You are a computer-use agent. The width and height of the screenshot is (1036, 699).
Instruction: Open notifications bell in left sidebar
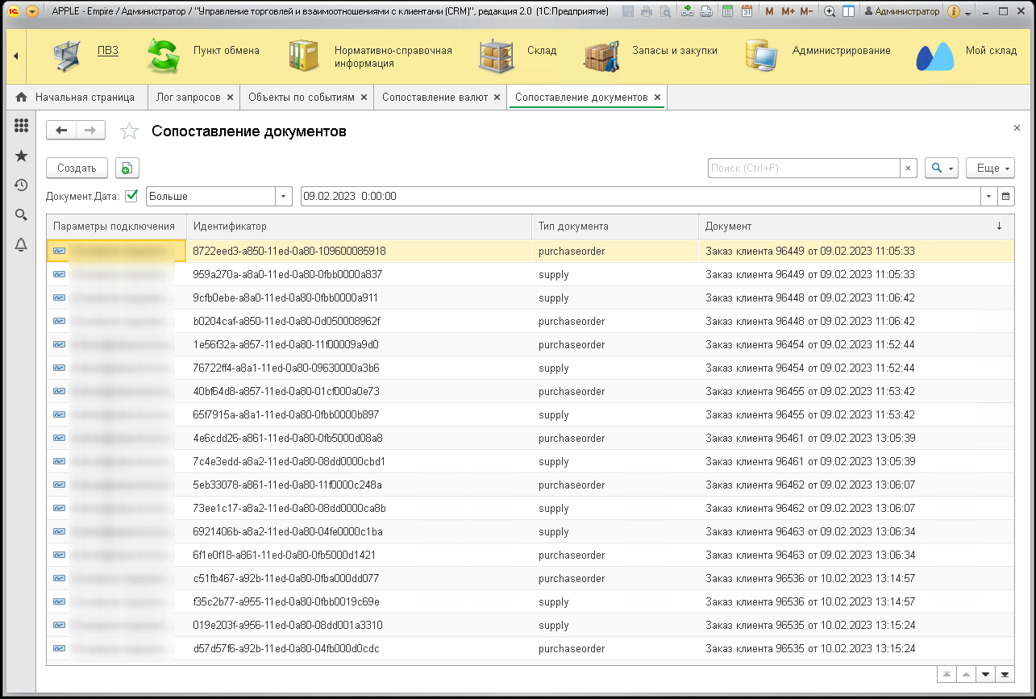tap(22, 245)
